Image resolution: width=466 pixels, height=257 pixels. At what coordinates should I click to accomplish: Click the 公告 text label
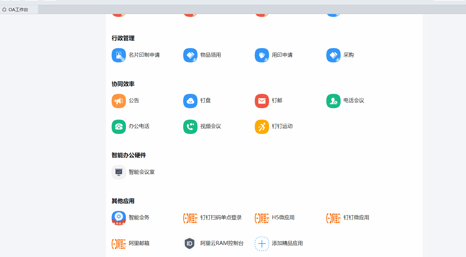coord(134,100)
